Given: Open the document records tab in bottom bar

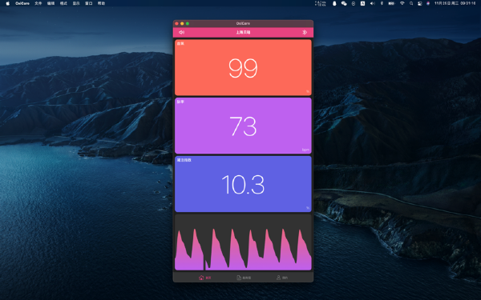Looking at the screenshot, I should tap(244, 278).
